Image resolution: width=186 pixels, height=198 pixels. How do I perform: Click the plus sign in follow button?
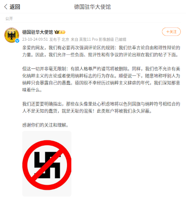coord(168,32)
